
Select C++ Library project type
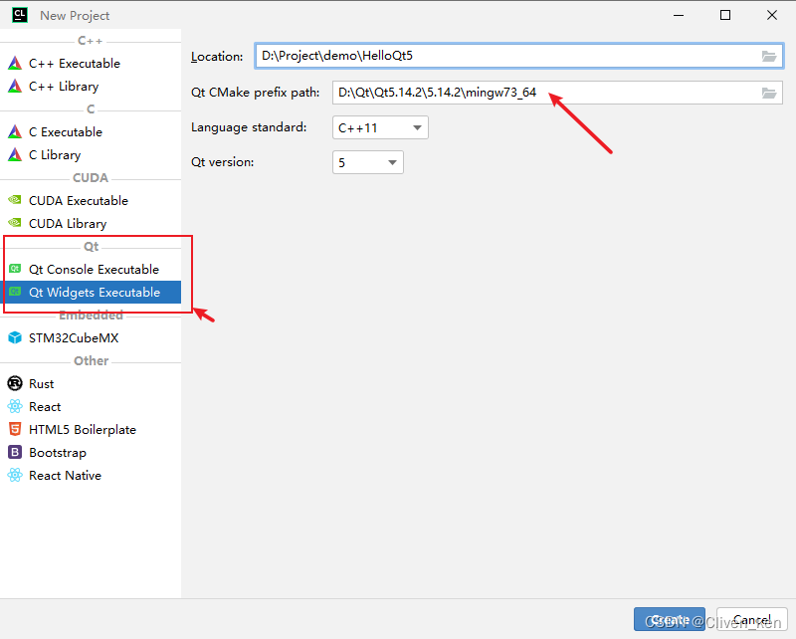(91, 86)
